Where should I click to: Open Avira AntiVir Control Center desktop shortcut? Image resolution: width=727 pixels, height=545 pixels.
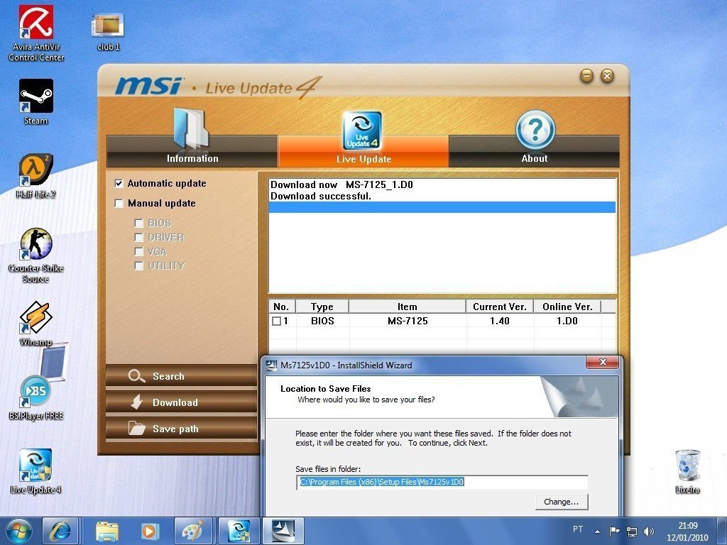point(36,33)
